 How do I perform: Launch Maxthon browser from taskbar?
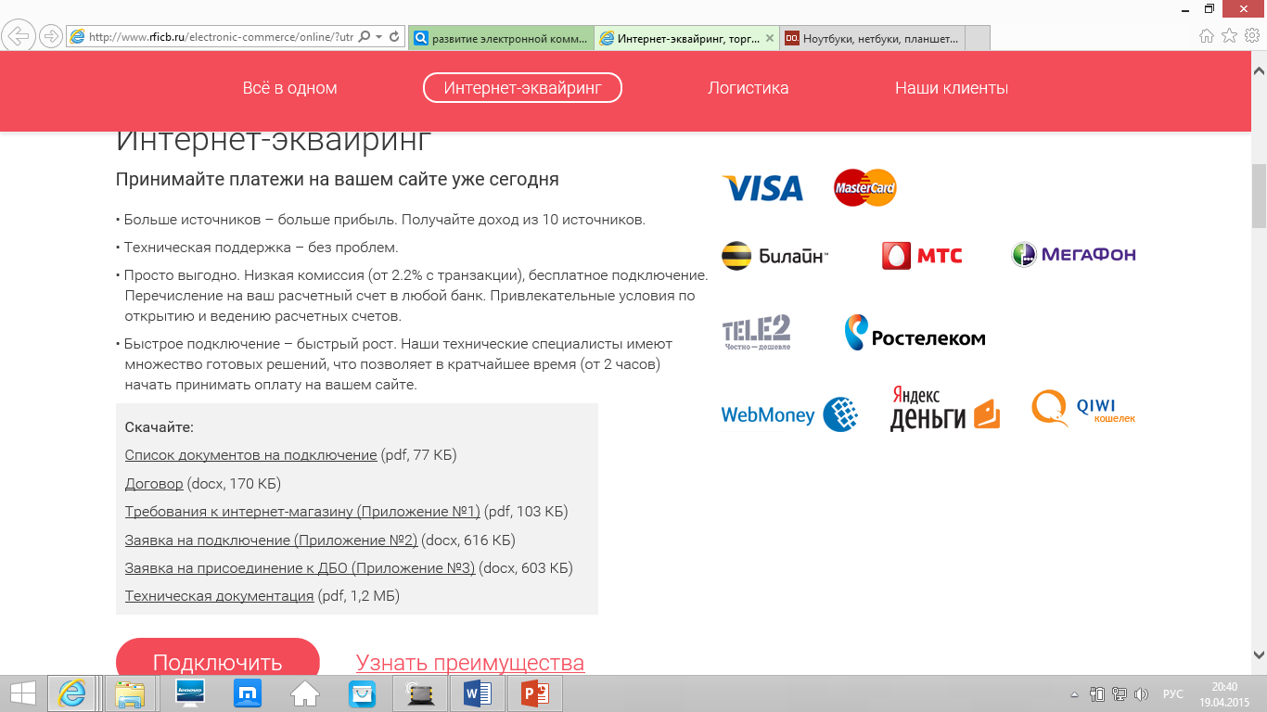click(248, 693)
